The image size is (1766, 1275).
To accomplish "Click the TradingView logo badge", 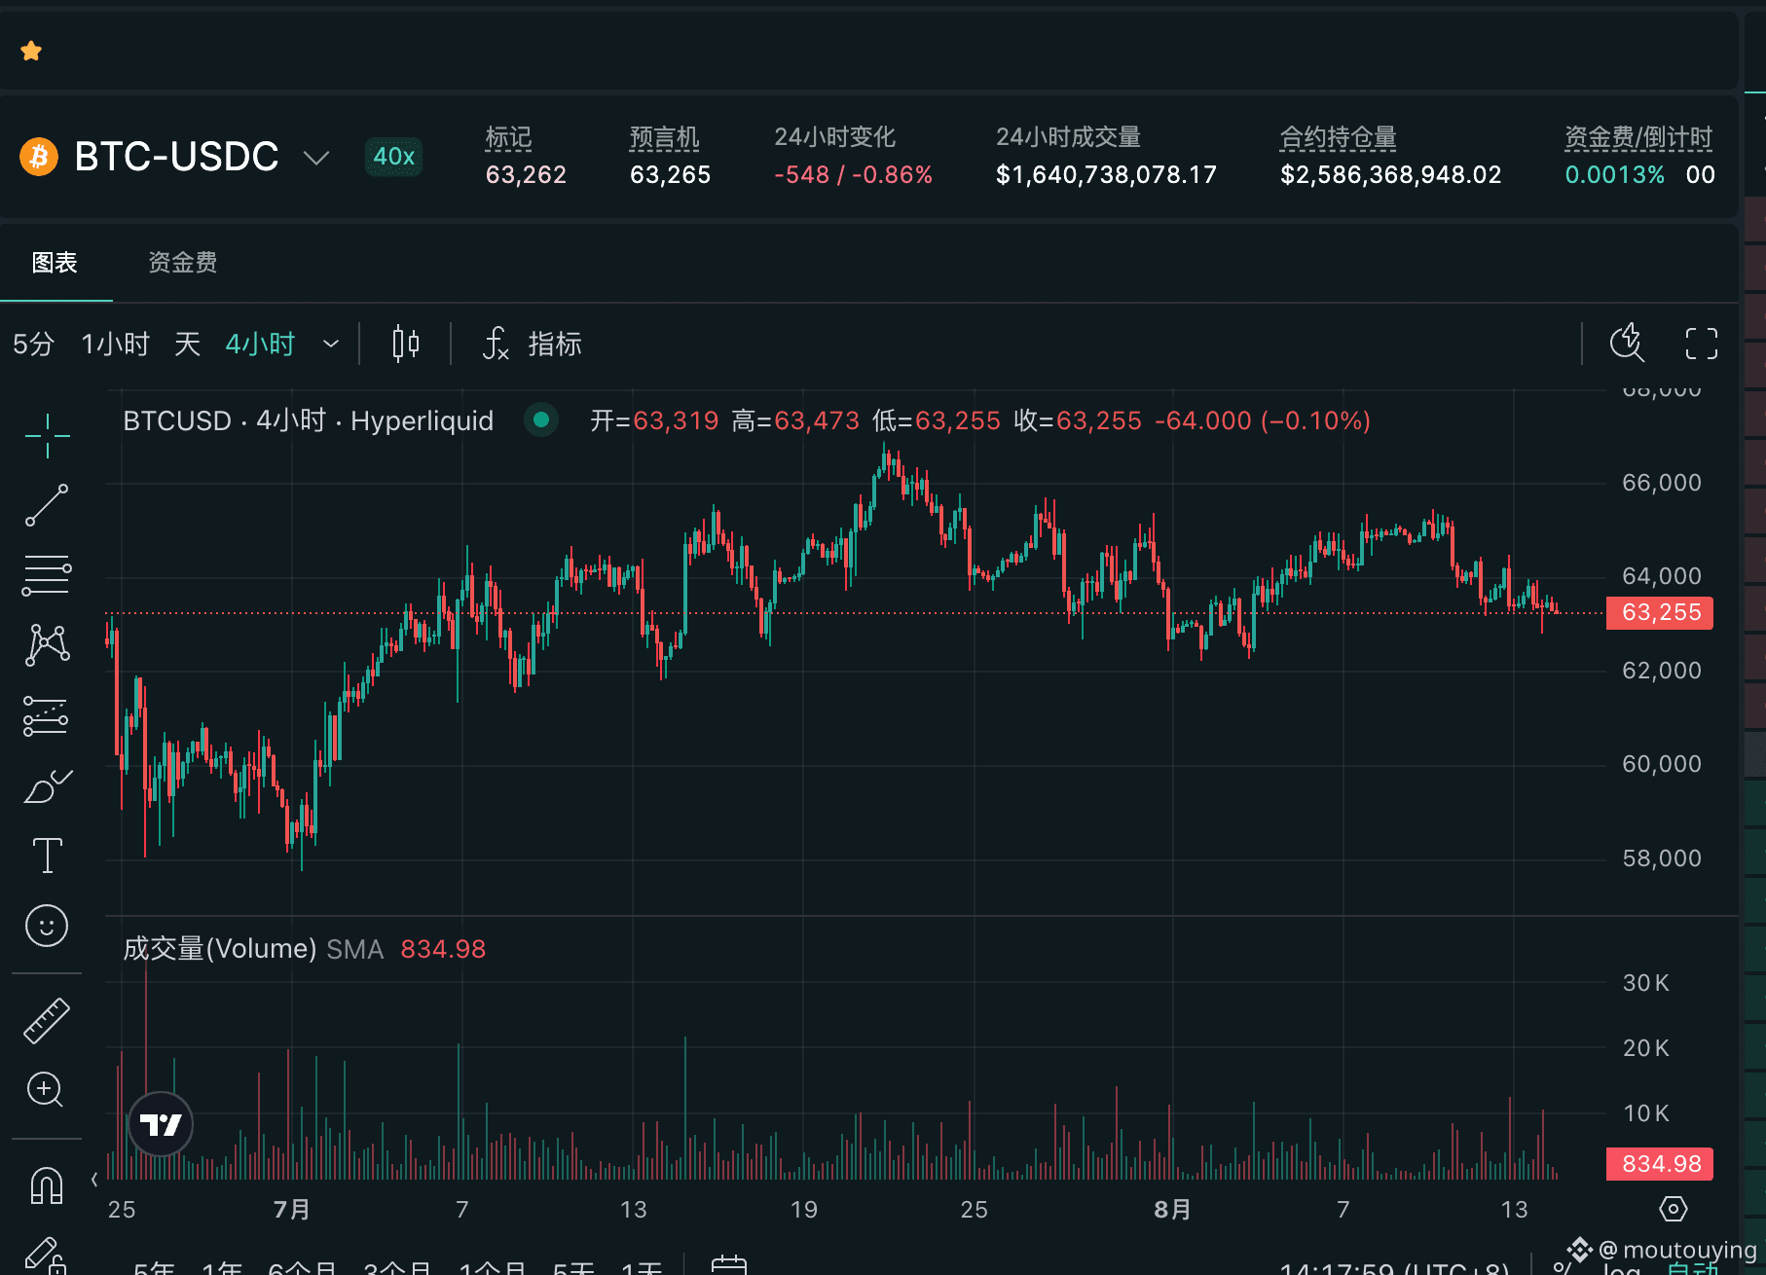I will click(162, 1124).
